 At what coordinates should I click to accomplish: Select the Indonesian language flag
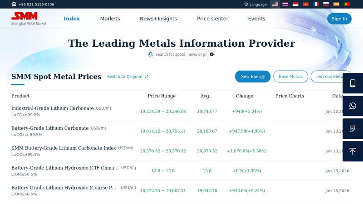(x=295, y=4)
